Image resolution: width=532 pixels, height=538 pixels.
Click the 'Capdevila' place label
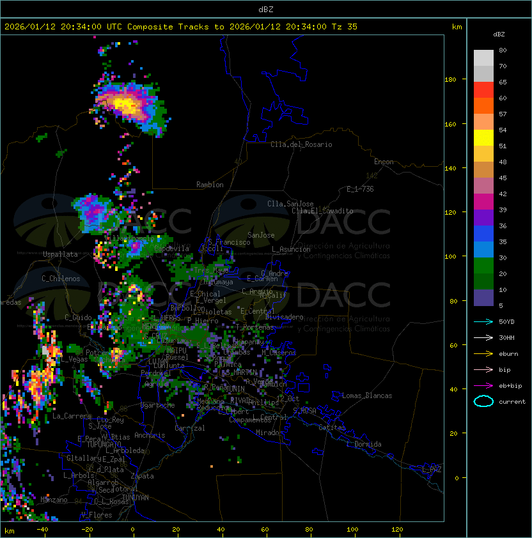pos(171,249)
